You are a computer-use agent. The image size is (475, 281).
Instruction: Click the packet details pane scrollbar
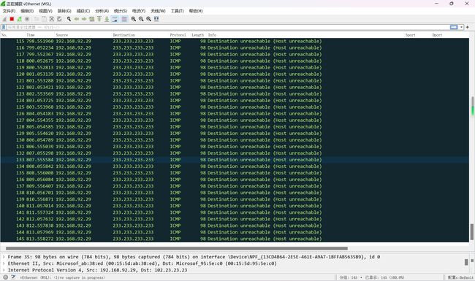click(x=466, y=262)
